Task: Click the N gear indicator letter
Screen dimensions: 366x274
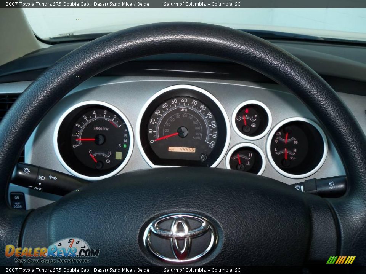Action: pyautogui.click(x=125, y=141)
